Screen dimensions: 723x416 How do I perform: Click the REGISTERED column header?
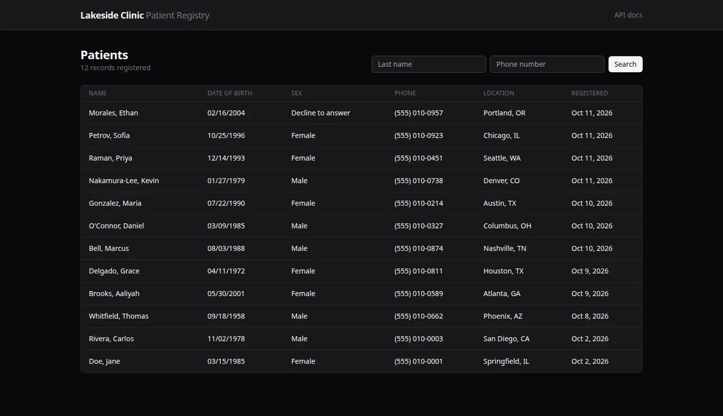[x=589, y=93]
